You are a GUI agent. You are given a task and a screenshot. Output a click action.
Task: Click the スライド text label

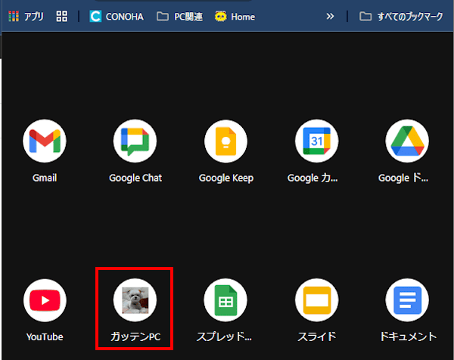317,337
